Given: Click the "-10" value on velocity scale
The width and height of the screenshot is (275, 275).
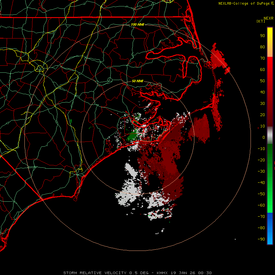Looking at the screenshot, I should tap(261, 149).
